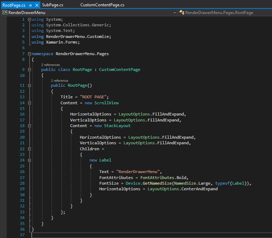Click the 'Children =' property
272x238 pixels.
[92, 149]
